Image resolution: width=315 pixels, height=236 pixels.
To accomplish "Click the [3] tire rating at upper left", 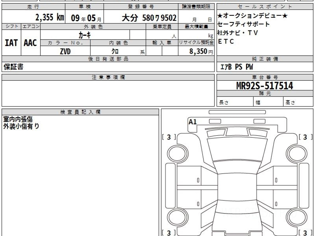I will [169, 137].
